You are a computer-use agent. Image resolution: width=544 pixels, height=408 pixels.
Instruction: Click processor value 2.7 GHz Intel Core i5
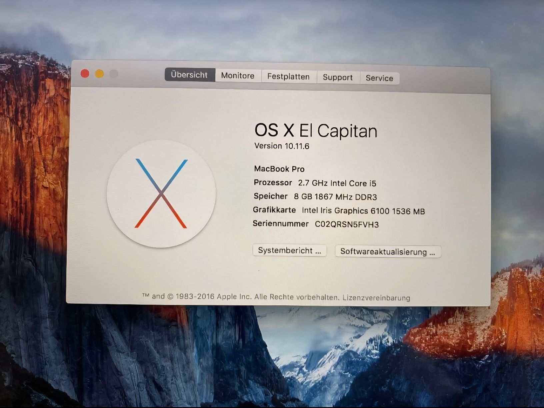tap(337, 183)
